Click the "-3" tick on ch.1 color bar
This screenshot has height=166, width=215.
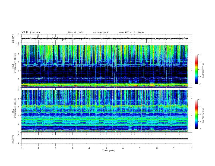tap(200, 55)
